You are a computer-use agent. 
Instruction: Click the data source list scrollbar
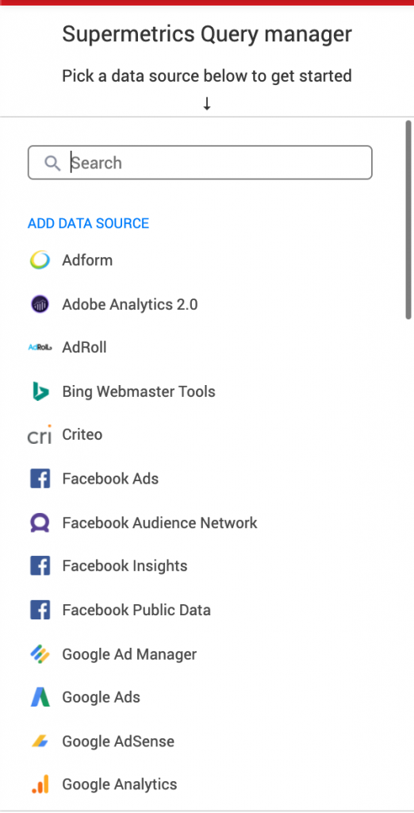point(408,220)
